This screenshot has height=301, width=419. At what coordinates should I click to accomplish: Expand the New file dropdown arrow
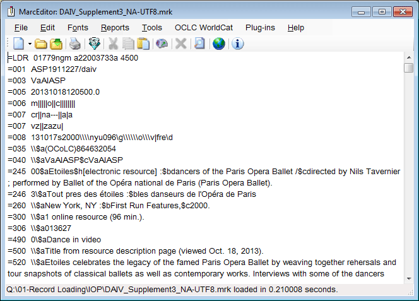point(28,44)
